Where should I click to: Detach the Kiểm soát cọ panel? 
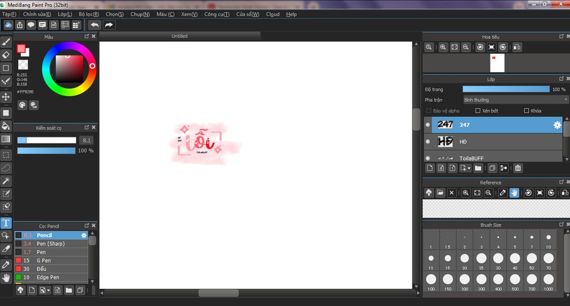(x=86, y=127)
